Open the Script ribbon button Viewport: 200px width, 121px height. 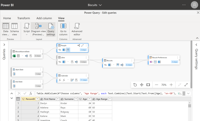[x=27, y=30]
